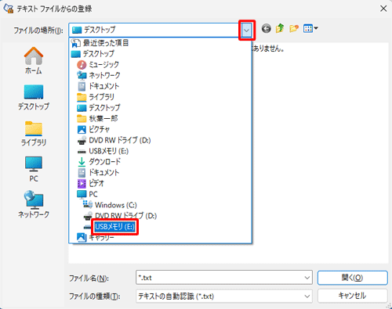Expand the ファイルの場所 dropdown arrow
The height and width of the screenshot is (309, 392).
pos(246,30)
